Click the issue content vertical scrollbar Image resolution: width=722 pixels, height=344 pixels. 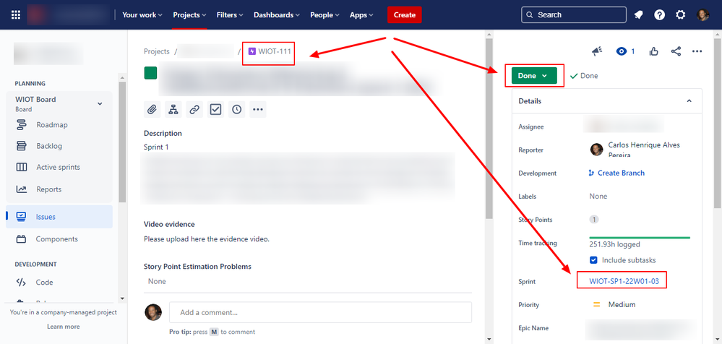(489, 129)
